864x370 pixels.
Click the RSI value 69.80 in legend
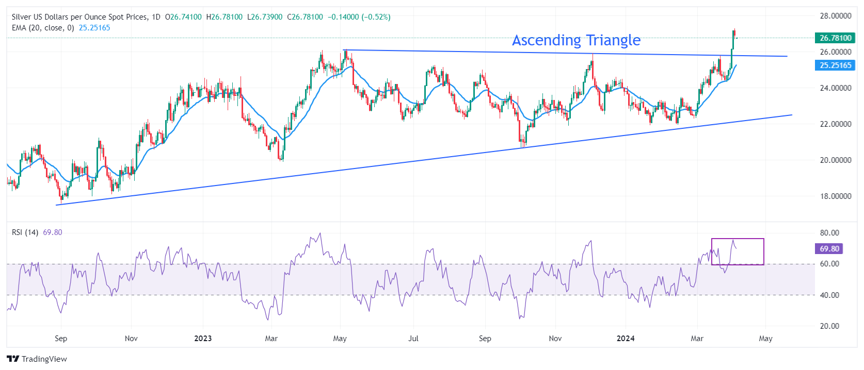click(52, 232)
